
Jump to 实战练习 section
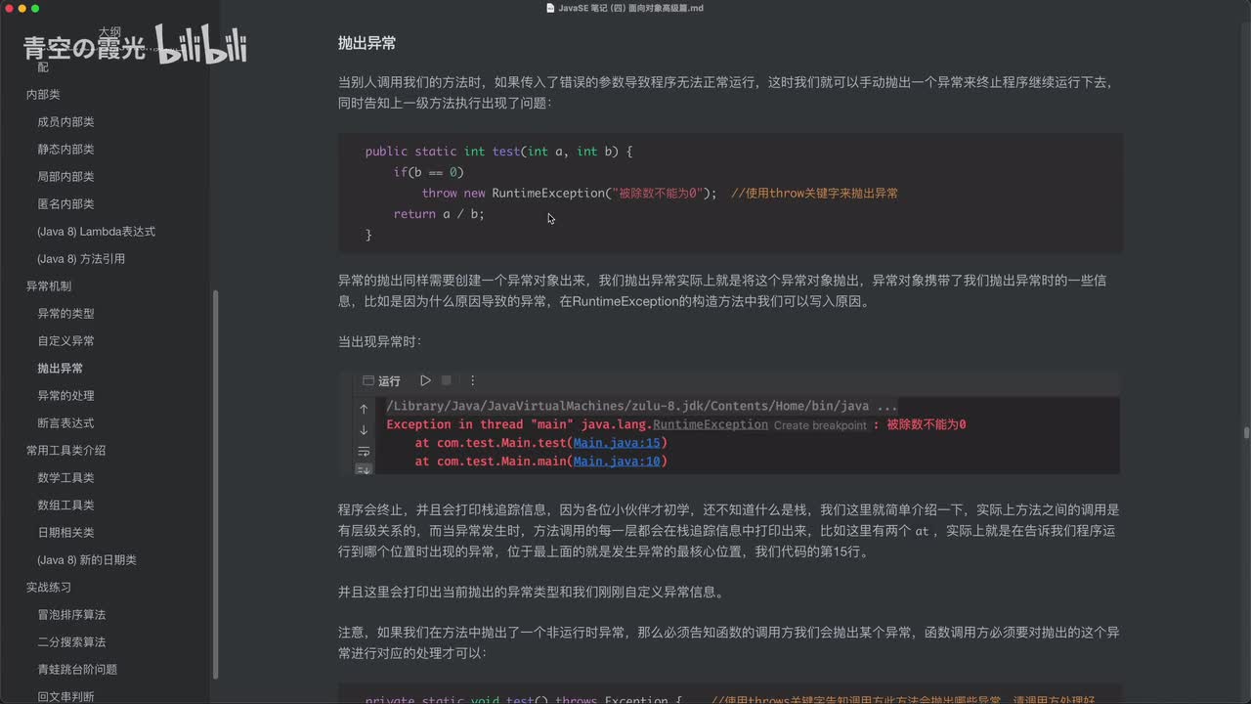tap(49, 588)
